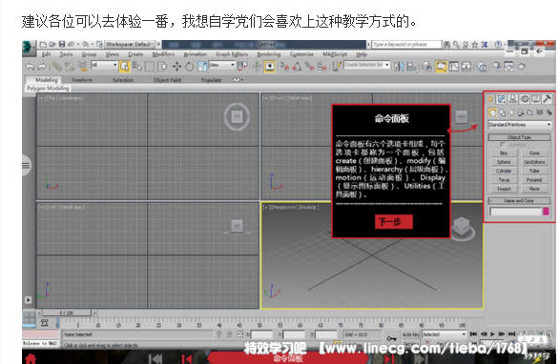Click the 'Type a keyword or phrase' search box
The width and height of the screenshot is (560, 364).
pyautogui.click(x=406, y=44)
